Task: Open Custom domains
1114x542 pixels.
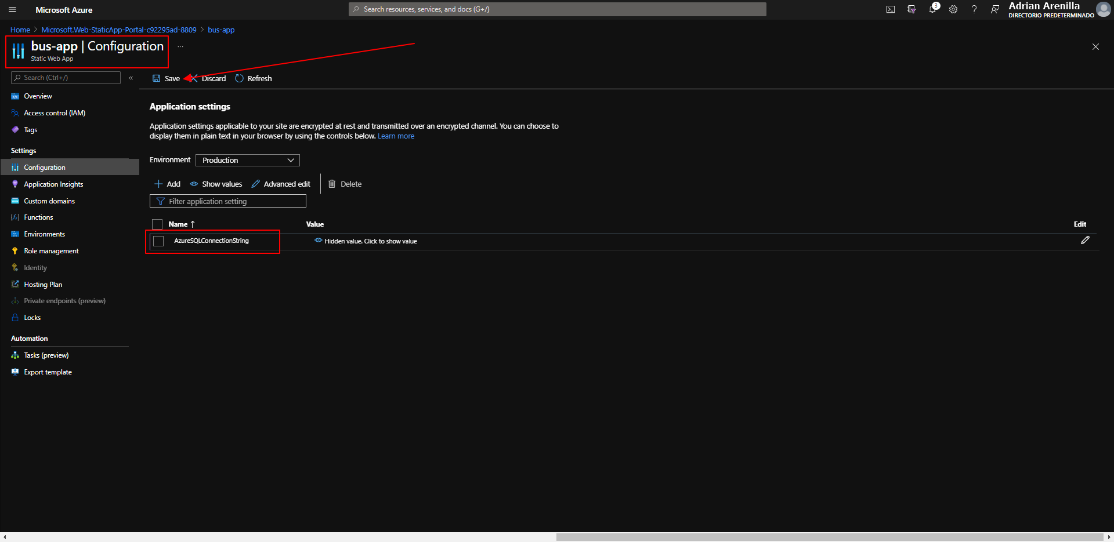Action: 49,201
